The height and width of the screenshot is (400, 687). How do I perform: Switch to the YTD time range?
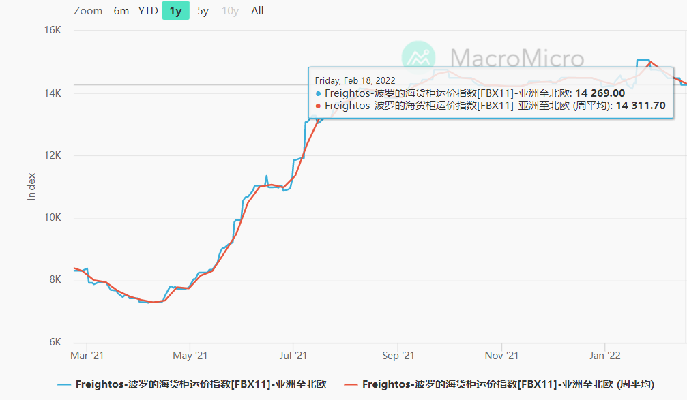[x=147, y=11]
